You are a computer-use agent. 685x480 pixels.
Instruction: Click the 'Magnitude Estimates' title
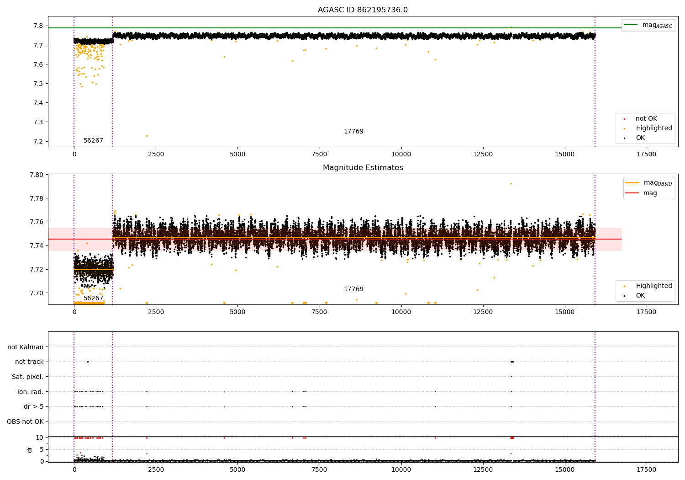point(363,168)
